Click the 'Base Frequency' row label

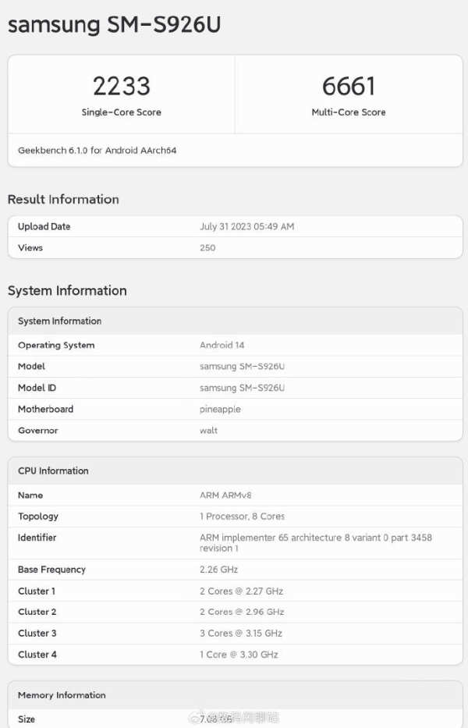point(51,570)
